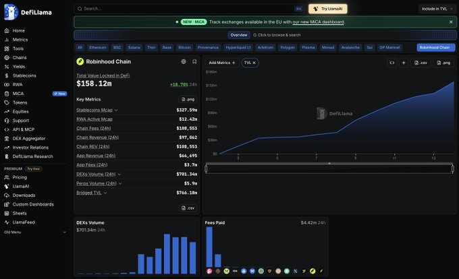Image resolution: width=459 pixels, height=279 pixels.
Task: Expand the Perps Volume (24h) row
Action: 120,183
